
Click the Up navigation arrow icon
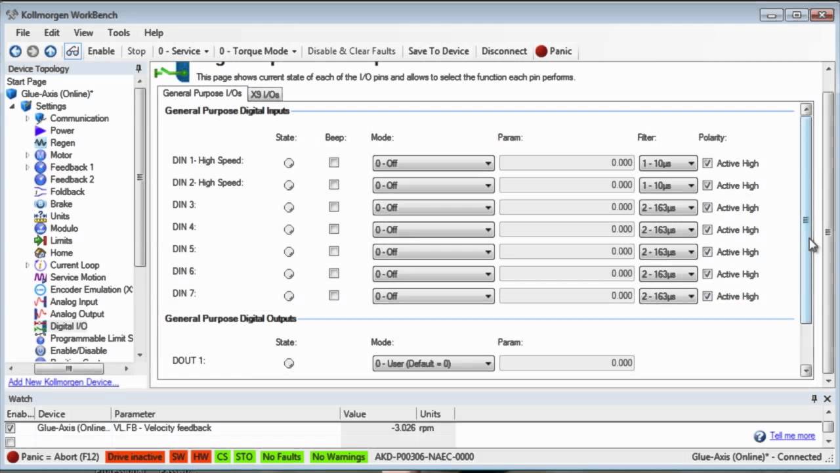51,51
